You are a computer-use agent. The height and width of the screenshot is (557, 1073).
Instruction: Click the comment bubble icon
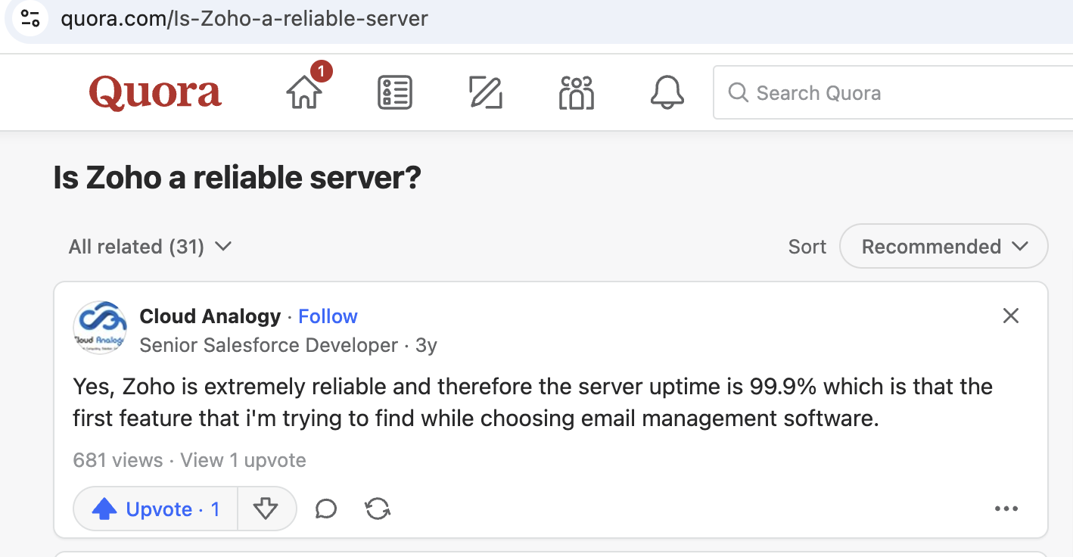(x=325, y=509)
